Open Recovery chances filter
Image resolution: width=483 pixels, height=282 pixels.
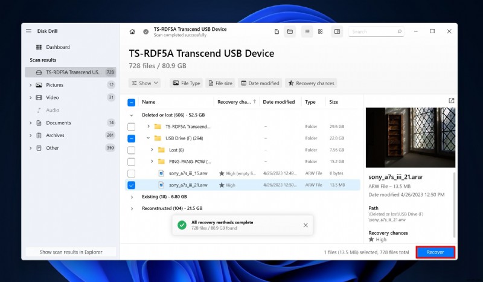(311, 83)
